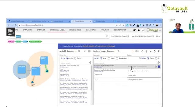Click the trash delete icon
Screen dimensions: 195x110
click(x=159, y=51)
